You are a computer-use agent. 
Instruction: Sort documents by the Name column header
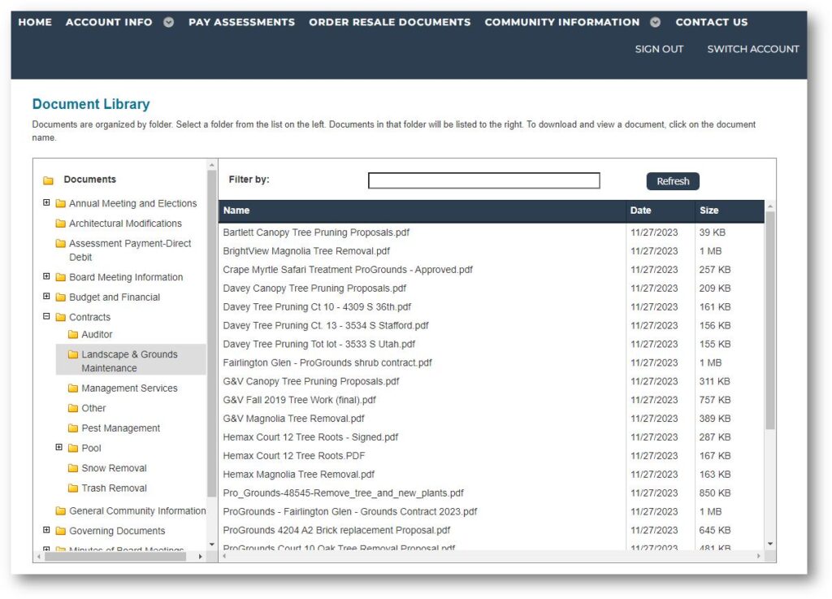click(422, 211)
